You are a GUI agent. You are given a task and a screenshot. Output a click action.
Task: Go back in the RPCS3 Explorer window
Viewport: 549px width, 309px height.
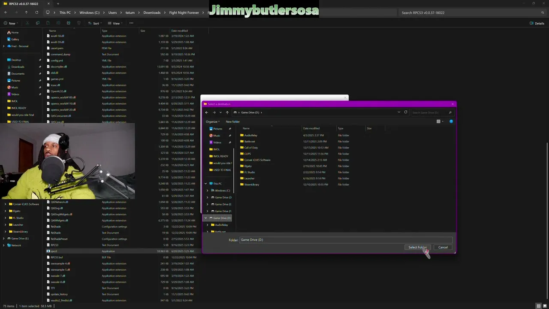(x=6, y=12)
